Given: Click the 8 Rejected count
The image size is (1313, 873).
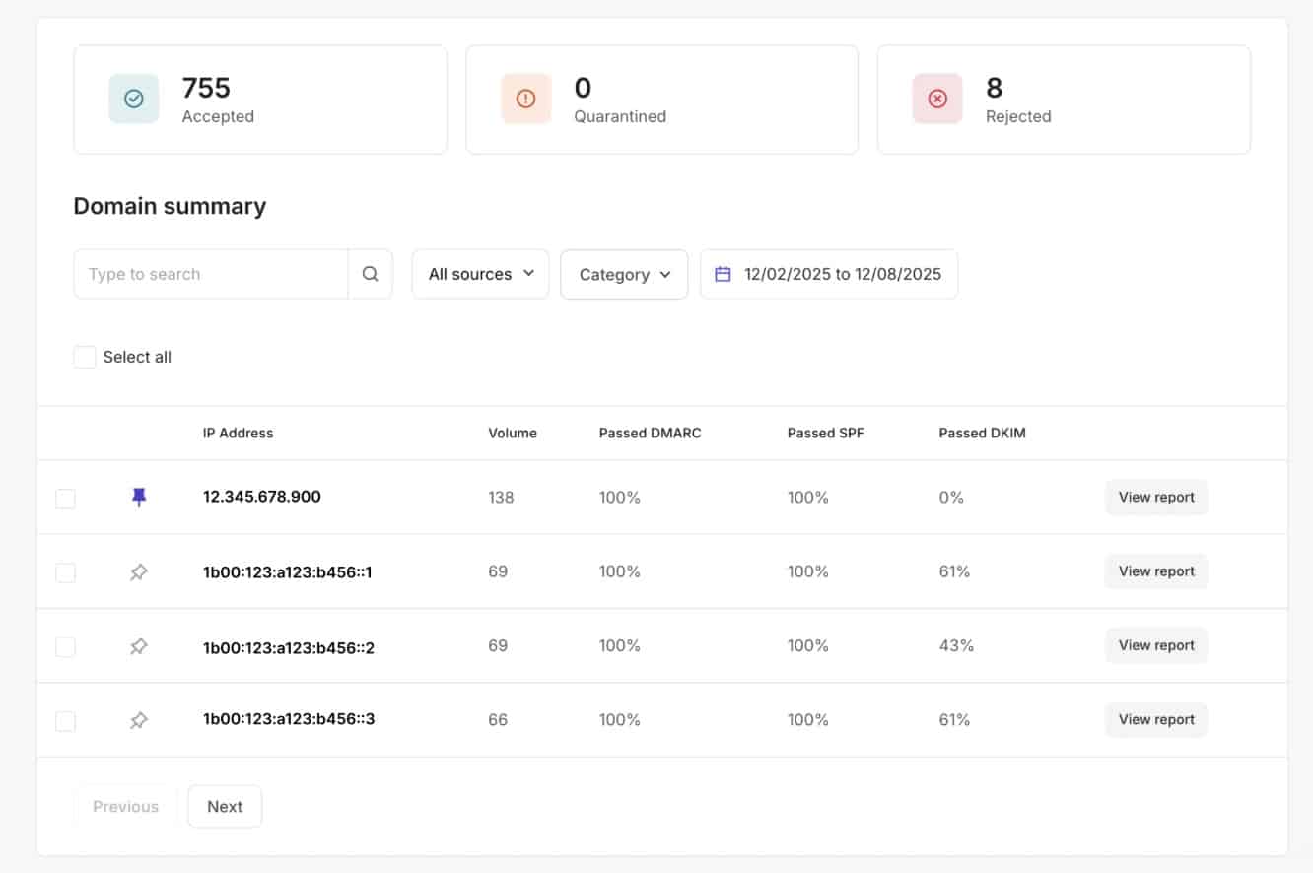Looking at the screenshot, I should point(995,88).
